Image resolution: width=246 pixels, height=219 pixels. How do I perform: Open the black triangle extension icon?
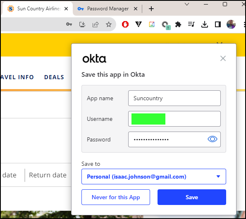click(x=139, y=24)
